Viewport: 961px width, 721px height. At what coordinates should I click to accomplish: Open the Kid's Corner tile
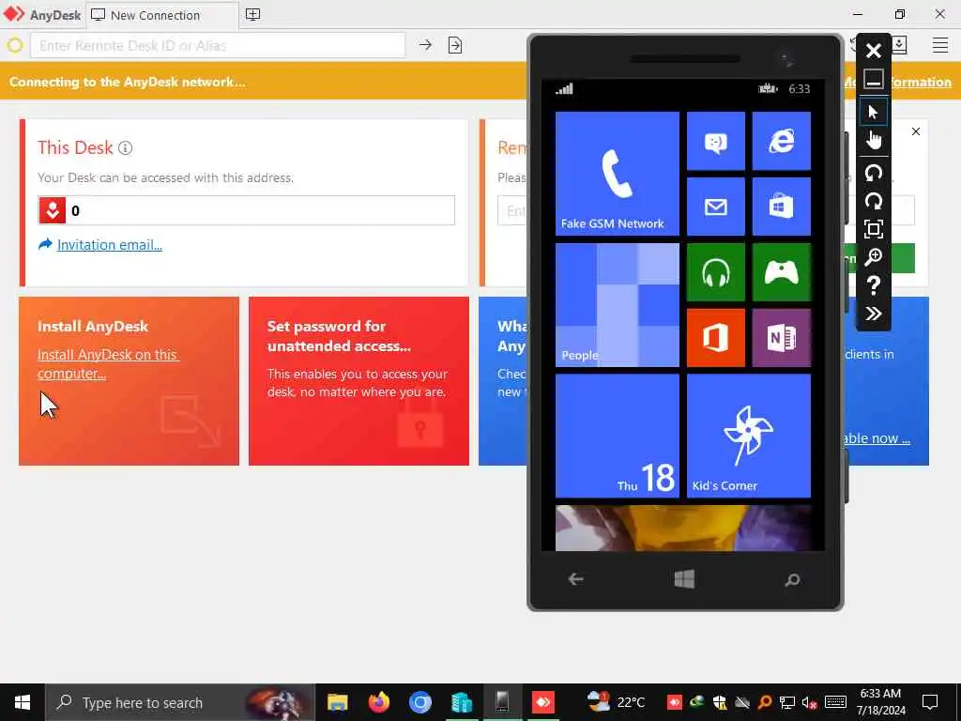tap(749, 436)
